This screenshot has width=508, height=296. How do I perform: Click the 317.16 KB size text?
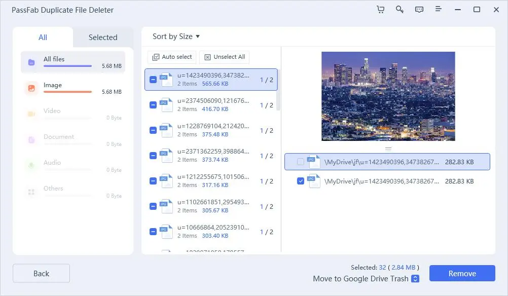click(x=215, y=185)
